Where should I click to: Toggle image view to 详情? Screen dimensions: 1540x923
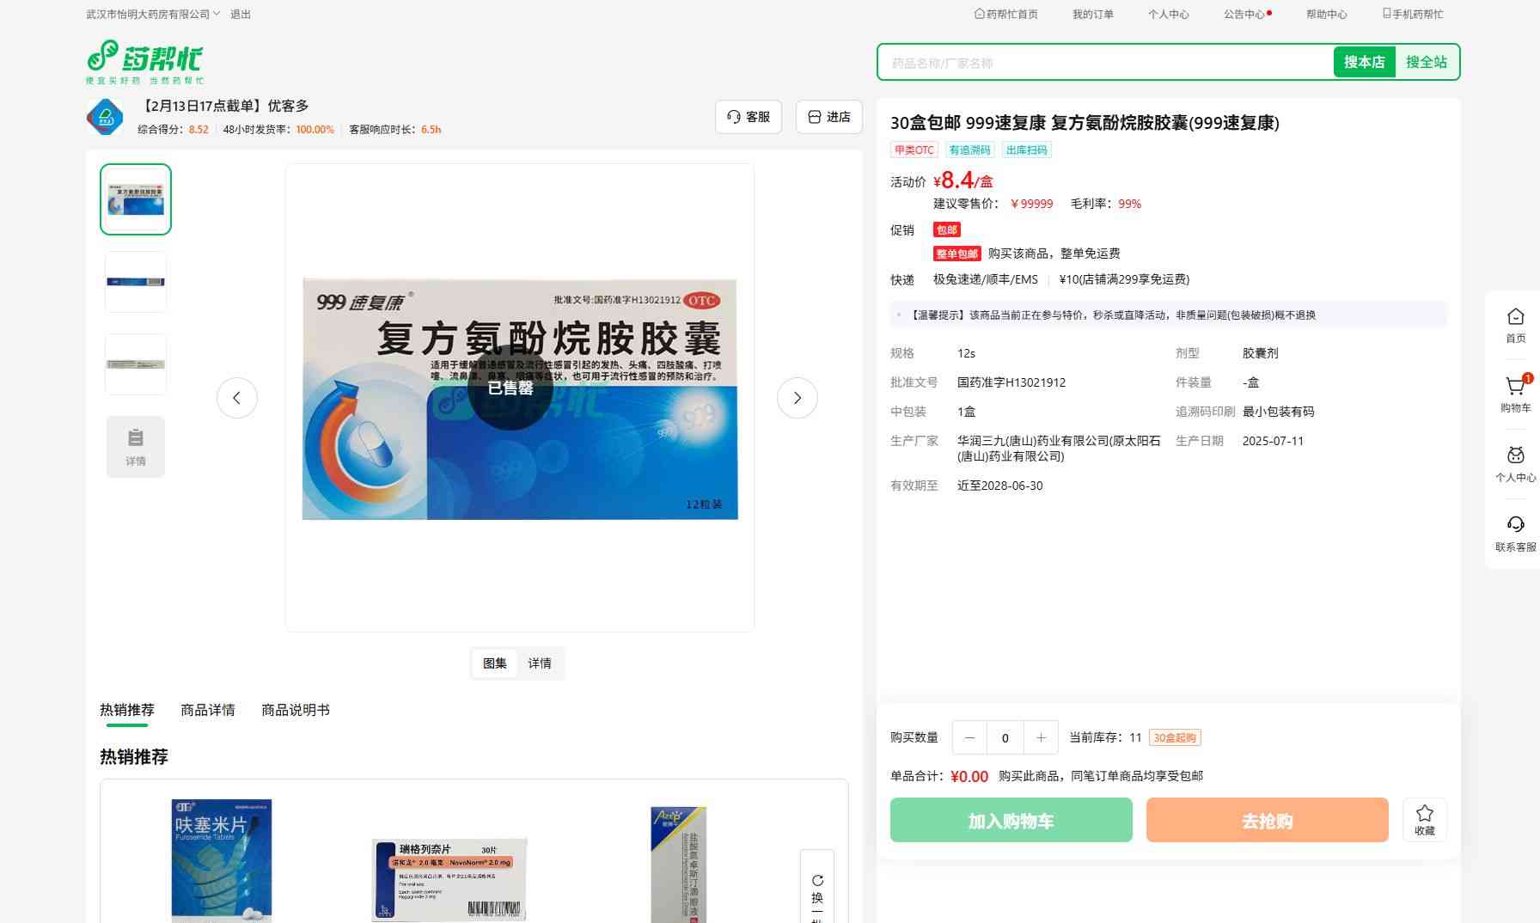[x=540, y=663]
